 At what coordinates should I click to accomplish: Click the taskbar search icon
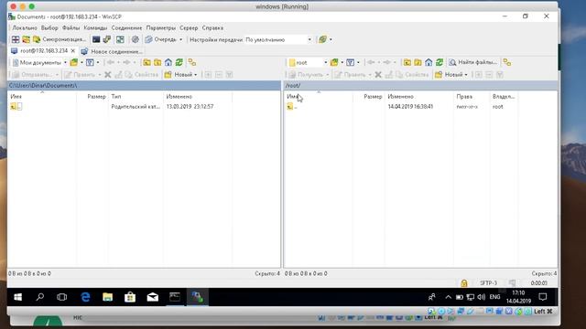[39, 297]
